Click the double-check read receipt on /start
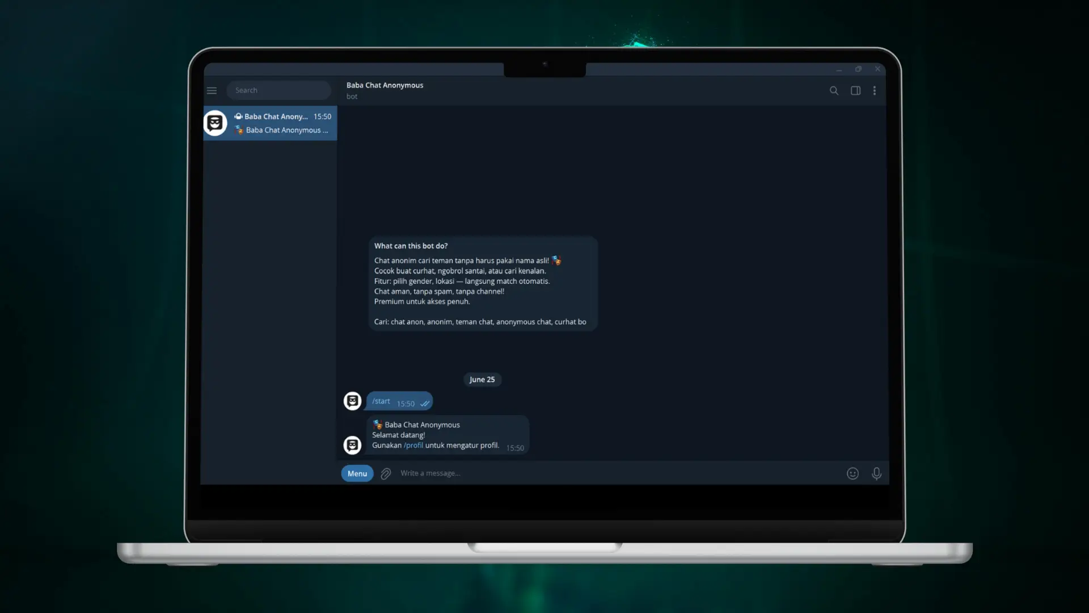 424,404
